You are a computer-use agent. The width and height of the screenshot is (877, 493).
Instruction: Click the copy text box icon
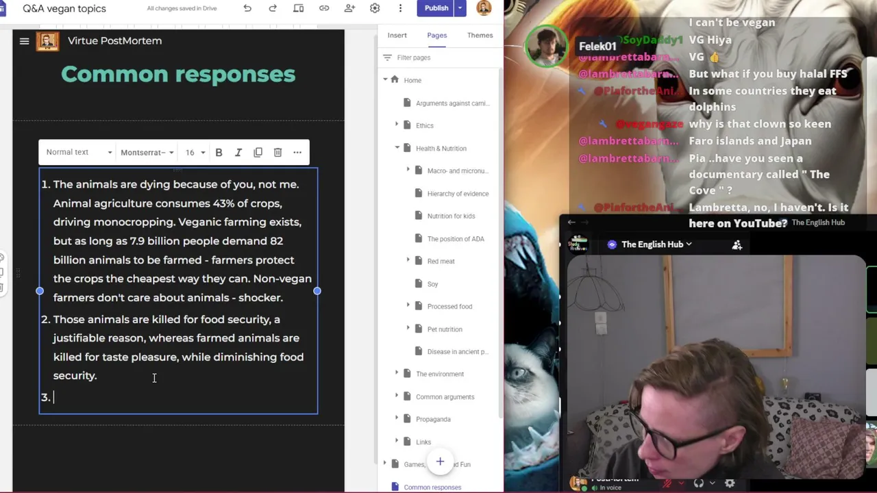click(x=258, y=152)
